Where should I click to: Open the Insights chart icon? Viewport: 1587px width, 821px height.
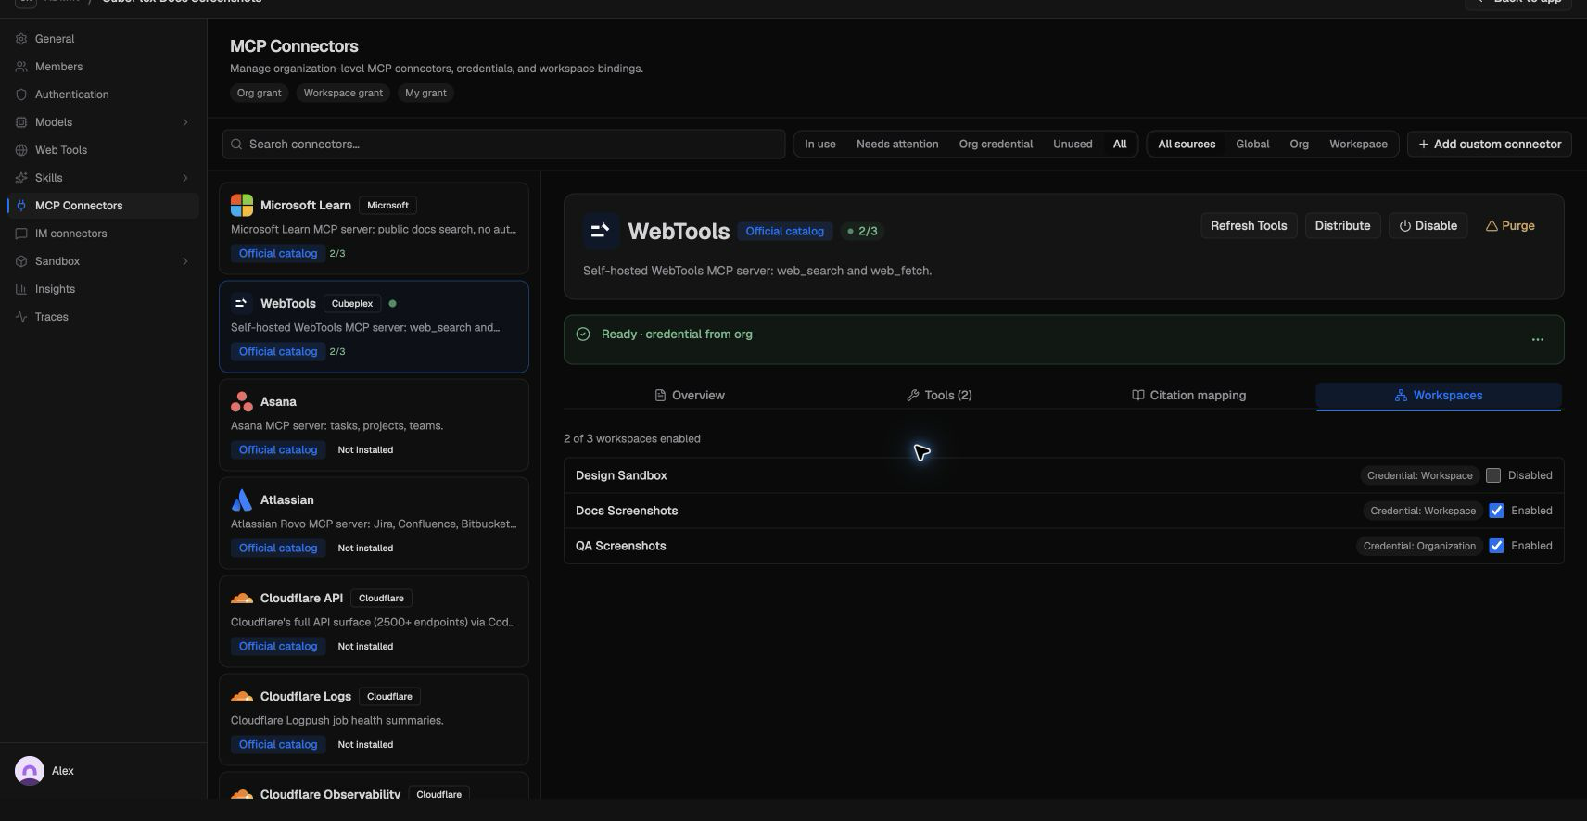point(21,289)
